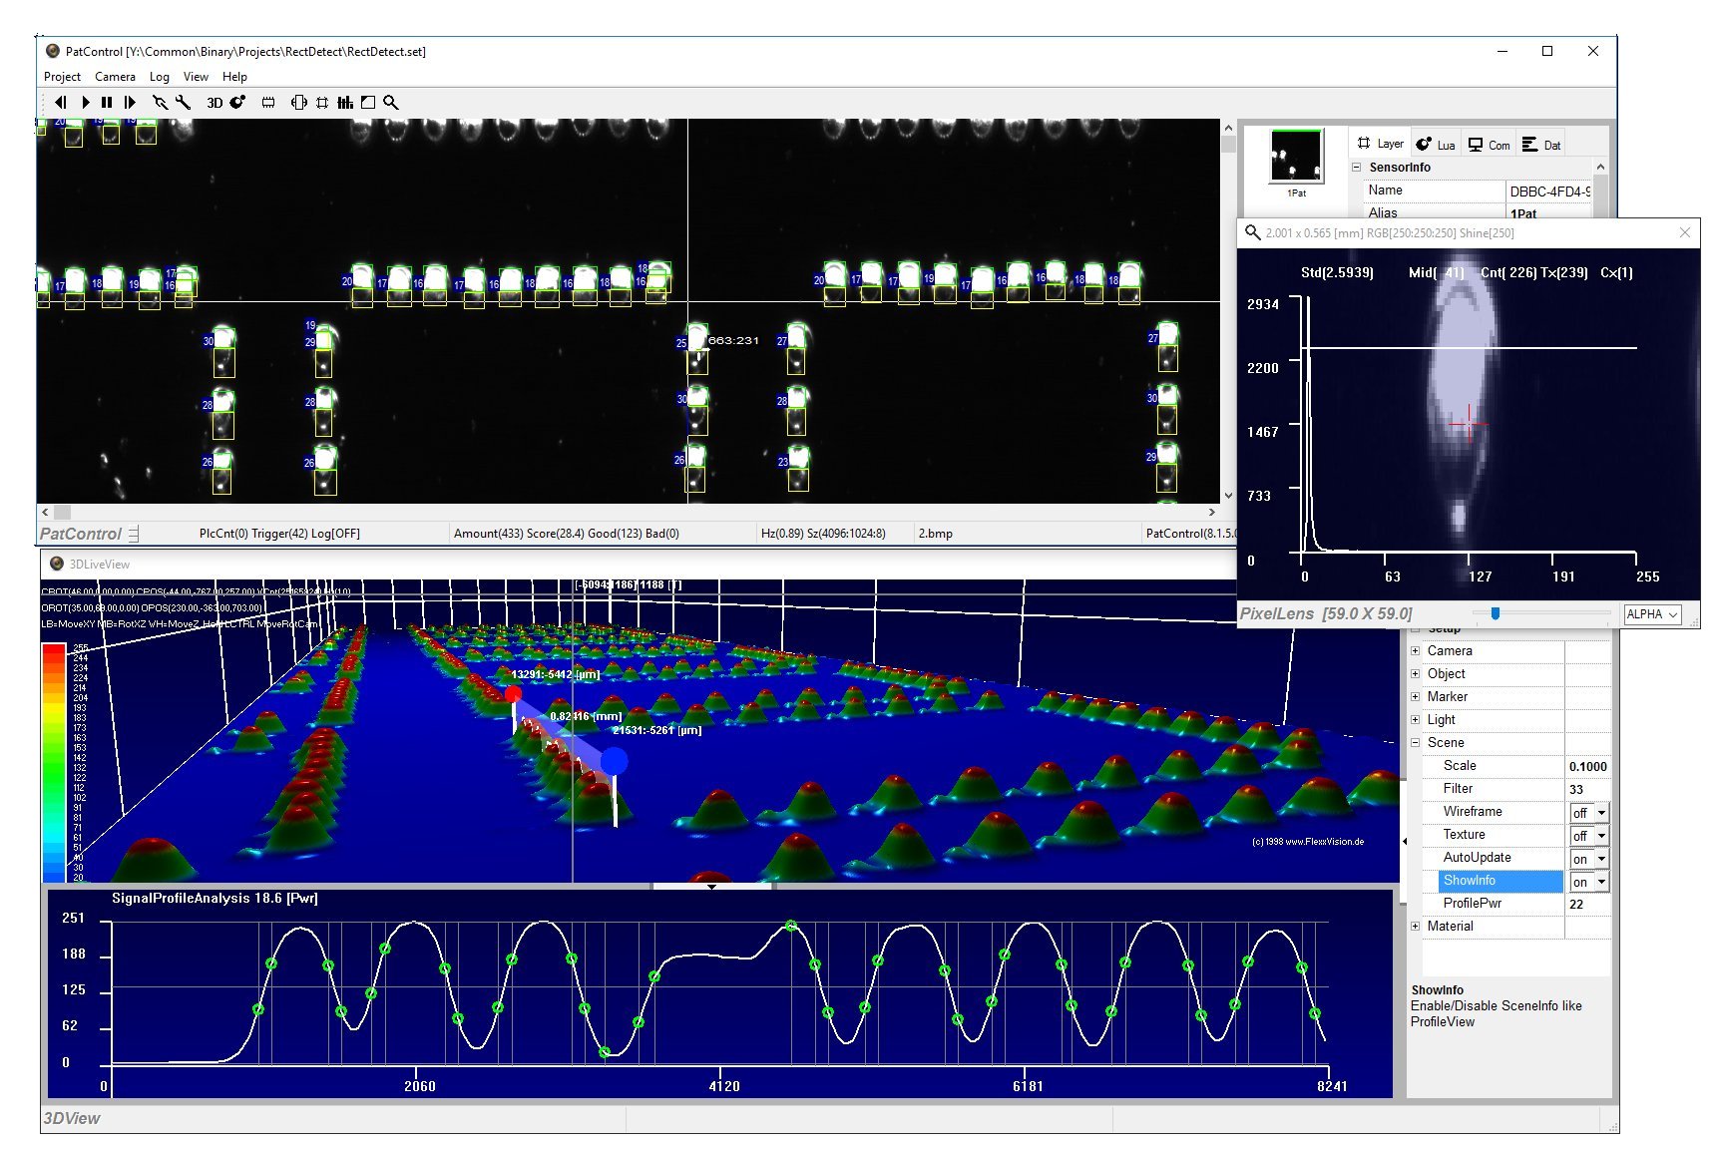The width and height of the screenshot is (1718, 1149).
Task: Click the profile splitter arrow handle
Action: point(711,886)
